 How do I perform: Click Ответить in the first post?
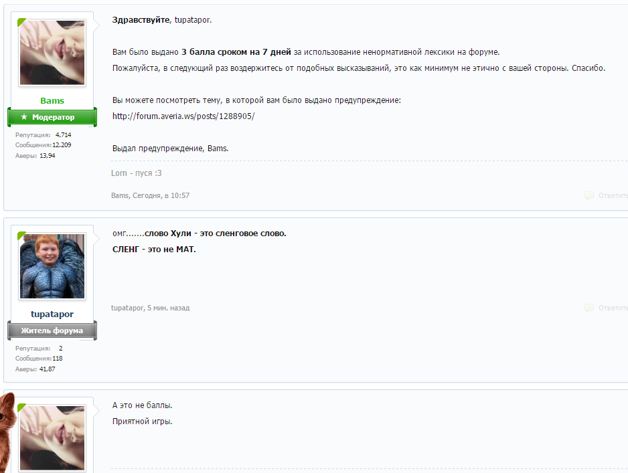click(x=613, y=195)
